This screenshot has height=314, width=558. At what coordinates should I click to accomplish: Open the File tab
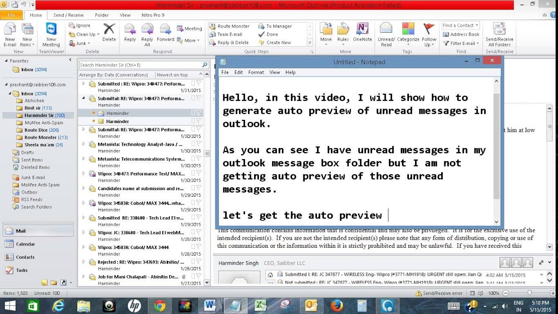coord(11,15)
